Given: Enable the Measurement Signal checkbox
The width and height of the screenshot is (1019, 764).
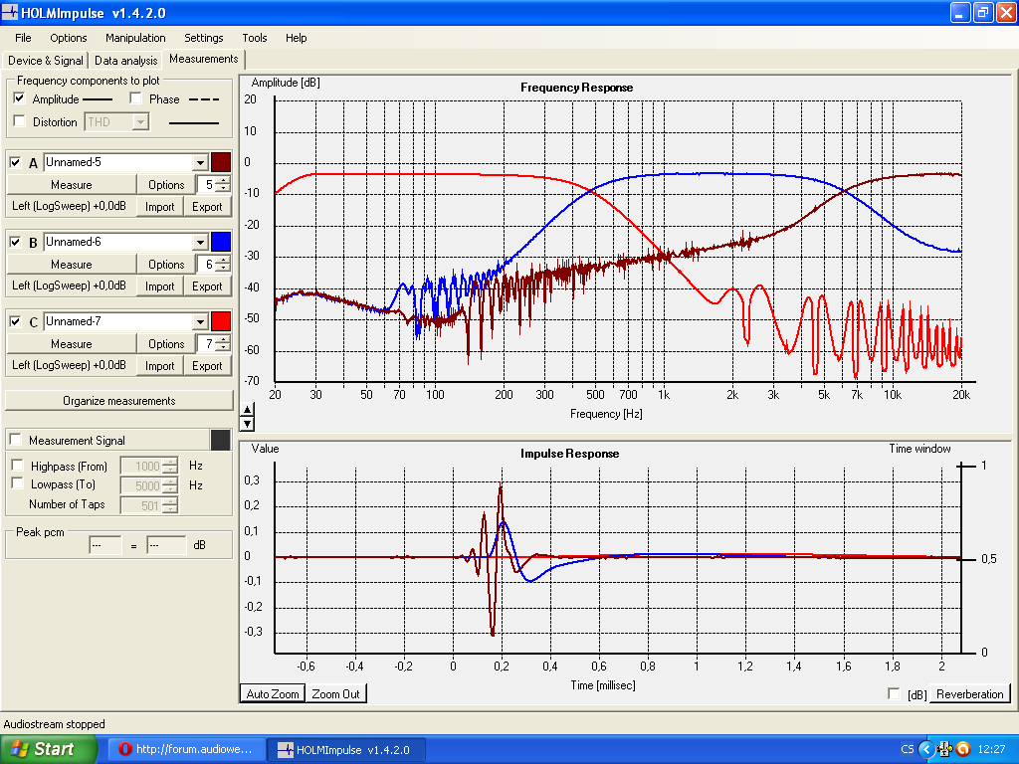Looking at the screenshot, I should coord(16,440).
